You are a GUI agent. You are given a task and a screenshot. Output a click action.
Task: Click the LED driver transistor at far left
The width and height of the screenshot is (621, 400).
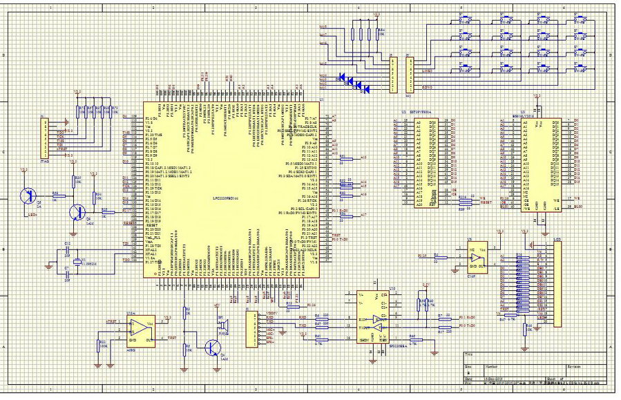pos(28,196)
